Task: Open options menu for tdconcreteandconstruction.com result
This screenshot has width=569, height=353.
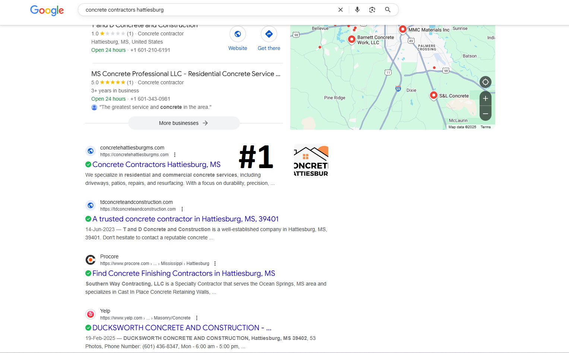Action: coord(182,209)
